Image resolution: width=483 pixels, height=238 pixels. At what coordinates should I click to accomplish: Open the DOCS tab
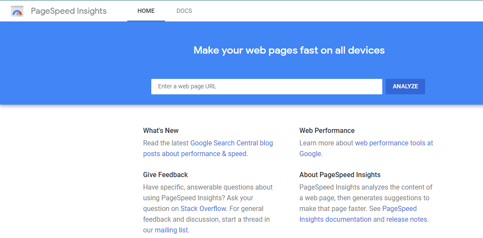pyautogui.click(x=184, y=11)
